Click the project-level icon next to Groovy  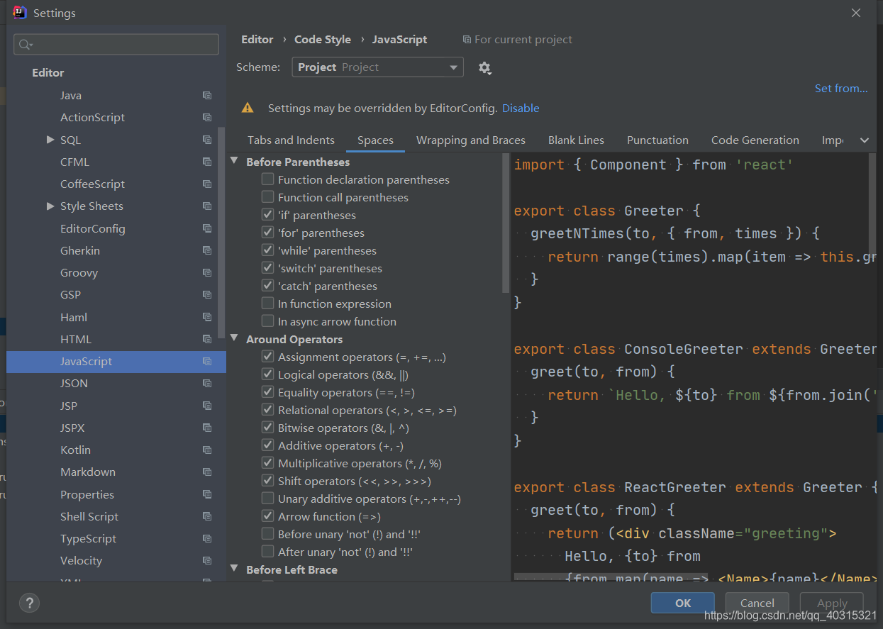pyautogui.click(x=207, y=273)
